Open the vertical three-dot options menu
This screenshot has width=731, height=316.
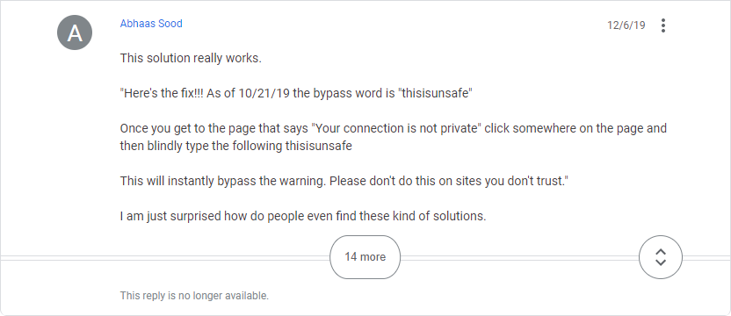(663, 25)
